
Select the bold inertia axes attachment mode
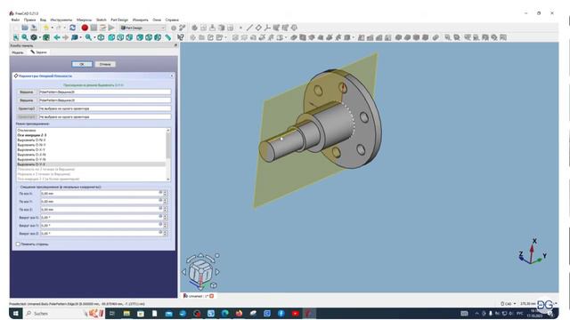pos(32,135)
